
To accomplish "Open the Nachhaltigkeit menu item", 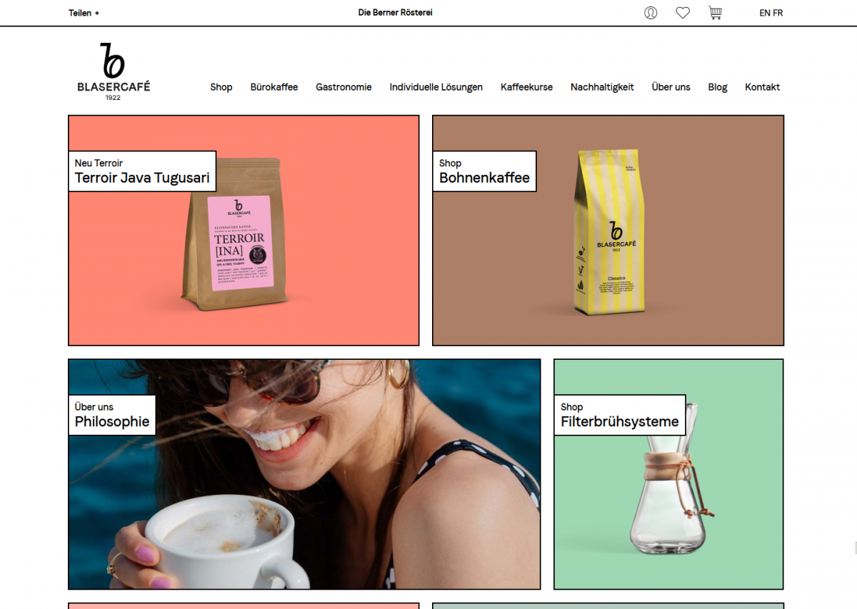I will [602, 87].
